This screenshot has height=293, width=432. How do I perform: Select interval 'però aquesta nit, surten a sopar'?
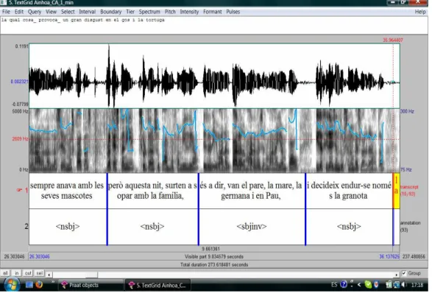(x=152, y=191)
